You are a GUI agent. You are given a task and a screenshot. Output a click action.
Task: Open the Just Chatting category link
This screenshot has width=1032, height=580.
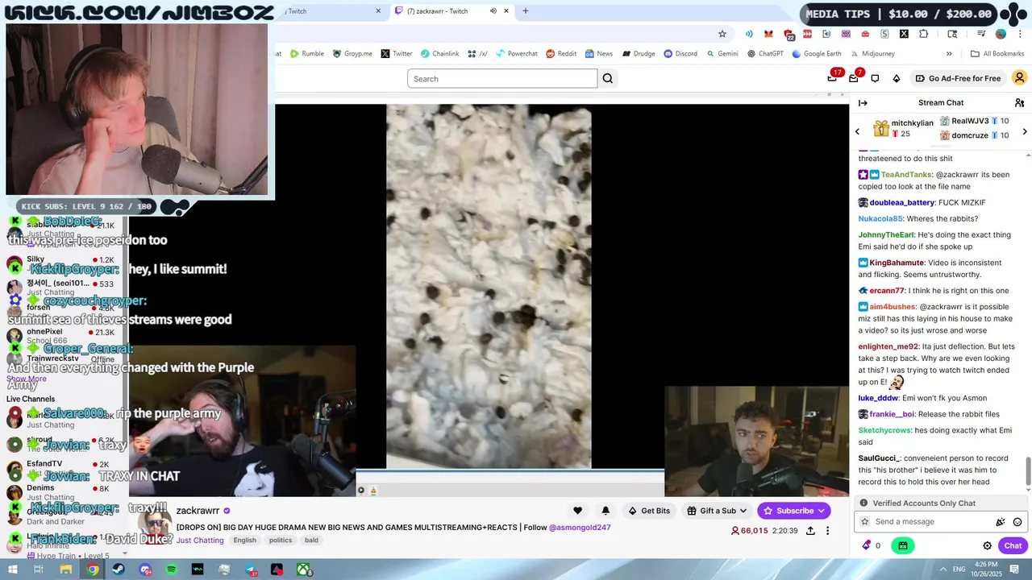point(200,541)
